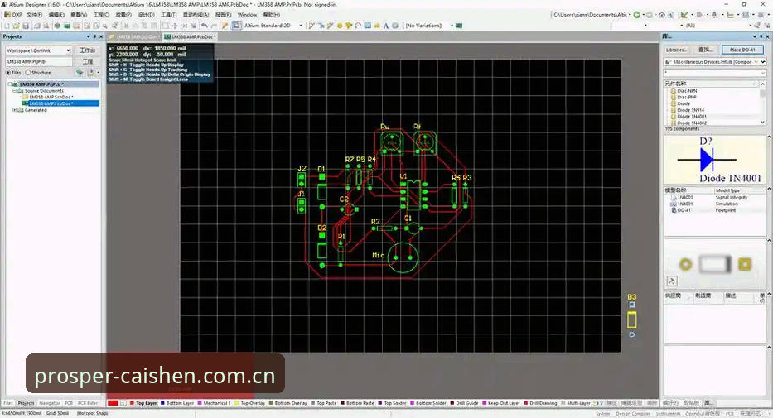Click the Bottom Layer blue color swatch
This screenshot has height=418, width=773.
(162, 403)
